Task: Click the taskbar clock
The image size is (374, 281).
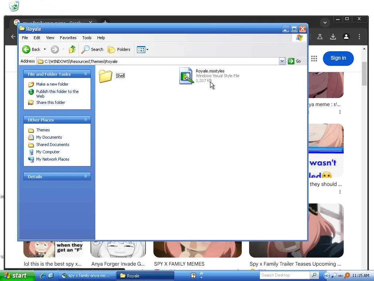Action: pos(360,276)
